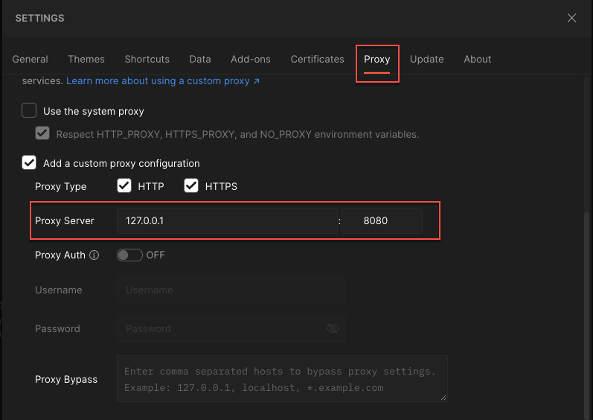This screenshot has height=420, width=593.
Task: Uncheck Add a custom proxy configuration
Action: 29,162
